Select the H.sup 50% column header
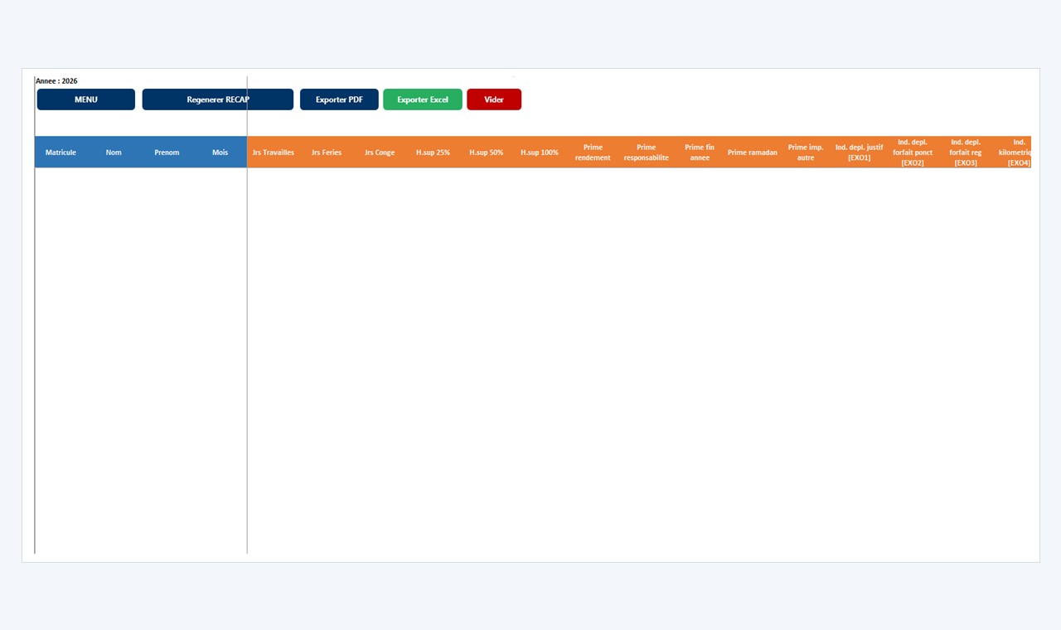1061x630 pixels. pyautogui.click(x=487, y=153)
